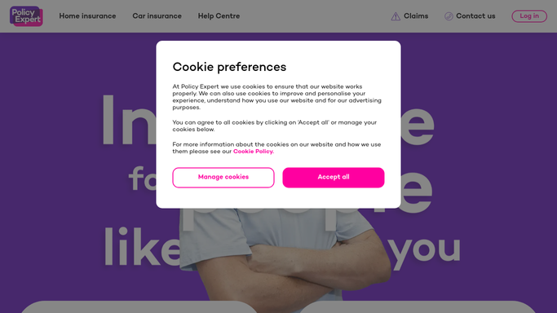Click the Contact us phone icon
Screen dimensions: 557x313
click(449, 16)
